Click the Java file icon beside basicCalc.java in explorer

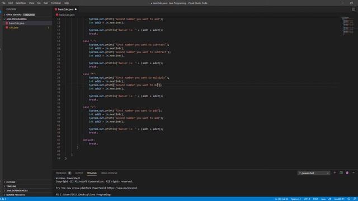coord(7,23)
